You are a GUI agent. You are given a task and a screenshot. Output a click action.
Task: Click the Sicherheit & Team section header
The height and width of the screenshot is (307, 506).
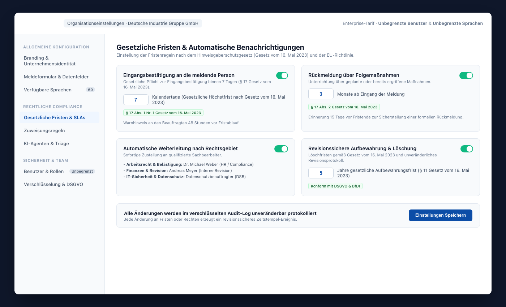click(46, 160)
